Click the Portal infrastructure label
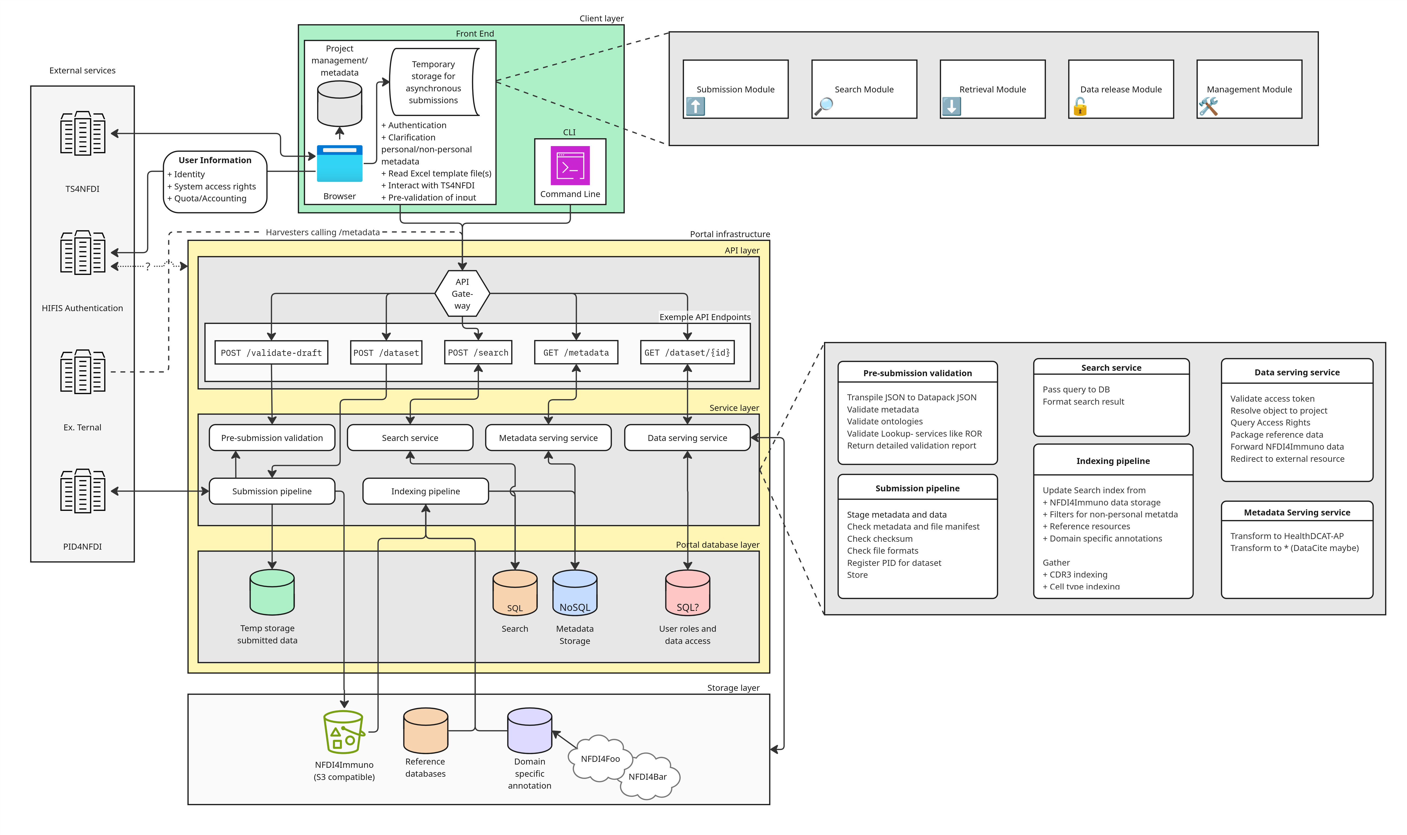This screenshot has height=835, width=1407. tap(730, 234)
